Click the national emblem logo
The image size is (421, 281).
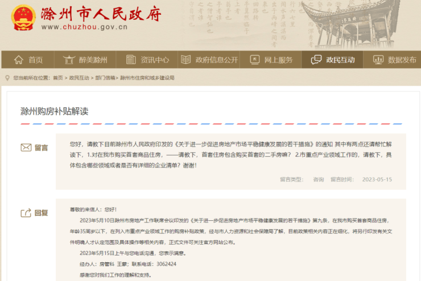pyautogui.click(x=23, y=18)
